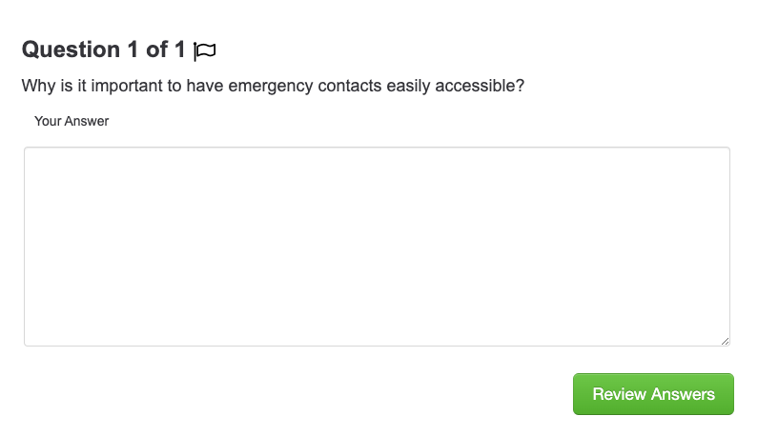758x436 pixels.
Task: Click the 'Your Answer' label
Action: 72,121
